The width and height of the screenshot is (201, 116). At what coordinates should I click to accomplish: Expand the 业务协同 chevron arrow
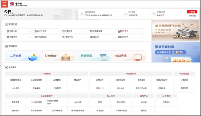[142, 37]
